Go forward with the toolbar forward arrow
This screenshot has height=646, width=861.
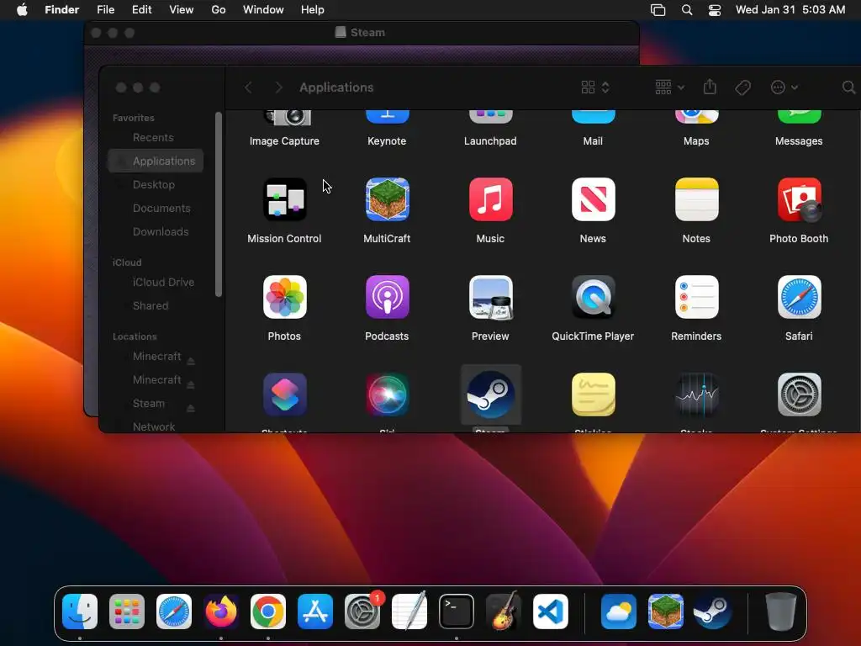coord(278,87)
